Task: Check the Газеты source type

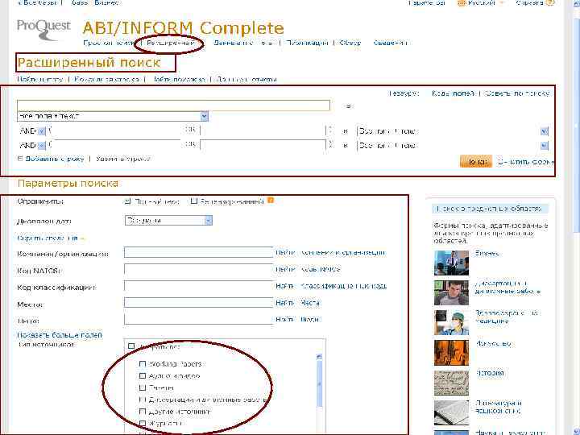Action: pyautogui.click(x=143, y=387)
